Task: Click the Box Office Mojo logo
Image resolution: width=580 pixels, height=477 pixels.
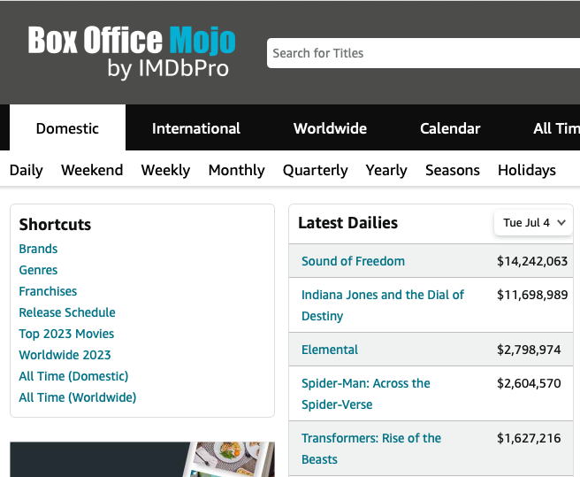Action: (x=132, y=52)
